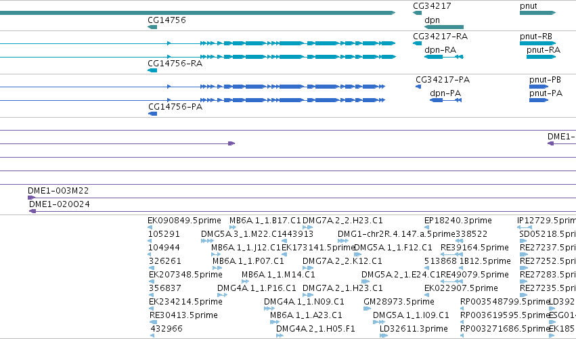Select EST label RP003548799.5prime
Viewport: 576px width, 339px height.
pos(505,302)
